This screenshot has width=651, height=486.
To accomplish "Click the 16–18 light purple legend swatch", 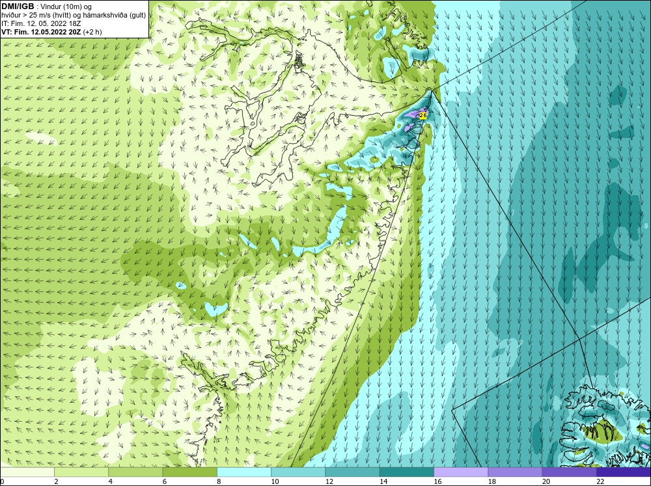I will pyautogui.click(x=461, y=472).
